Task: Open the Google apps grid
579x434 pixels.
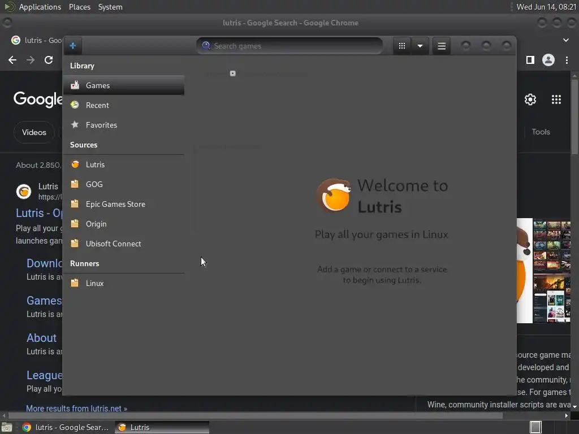Action: click(556, 99)
